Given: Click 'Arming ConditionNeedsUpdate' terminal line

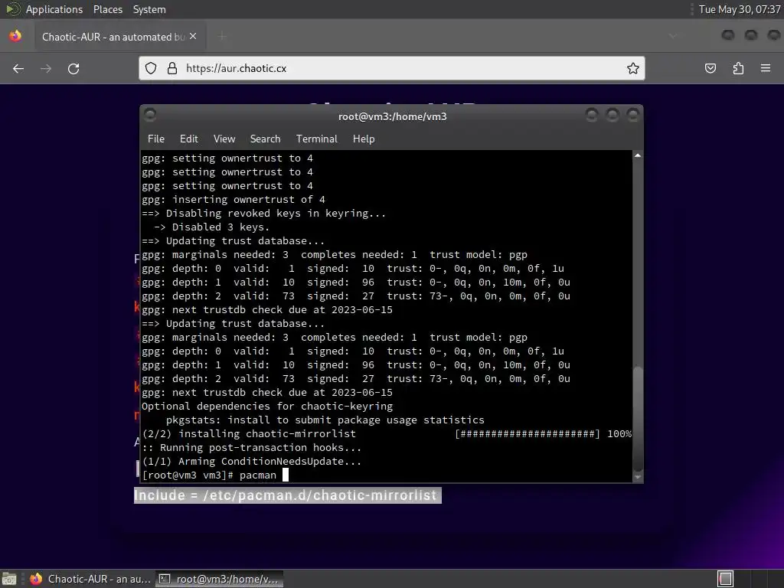Looking at the screenshot, I should point(251,461).
